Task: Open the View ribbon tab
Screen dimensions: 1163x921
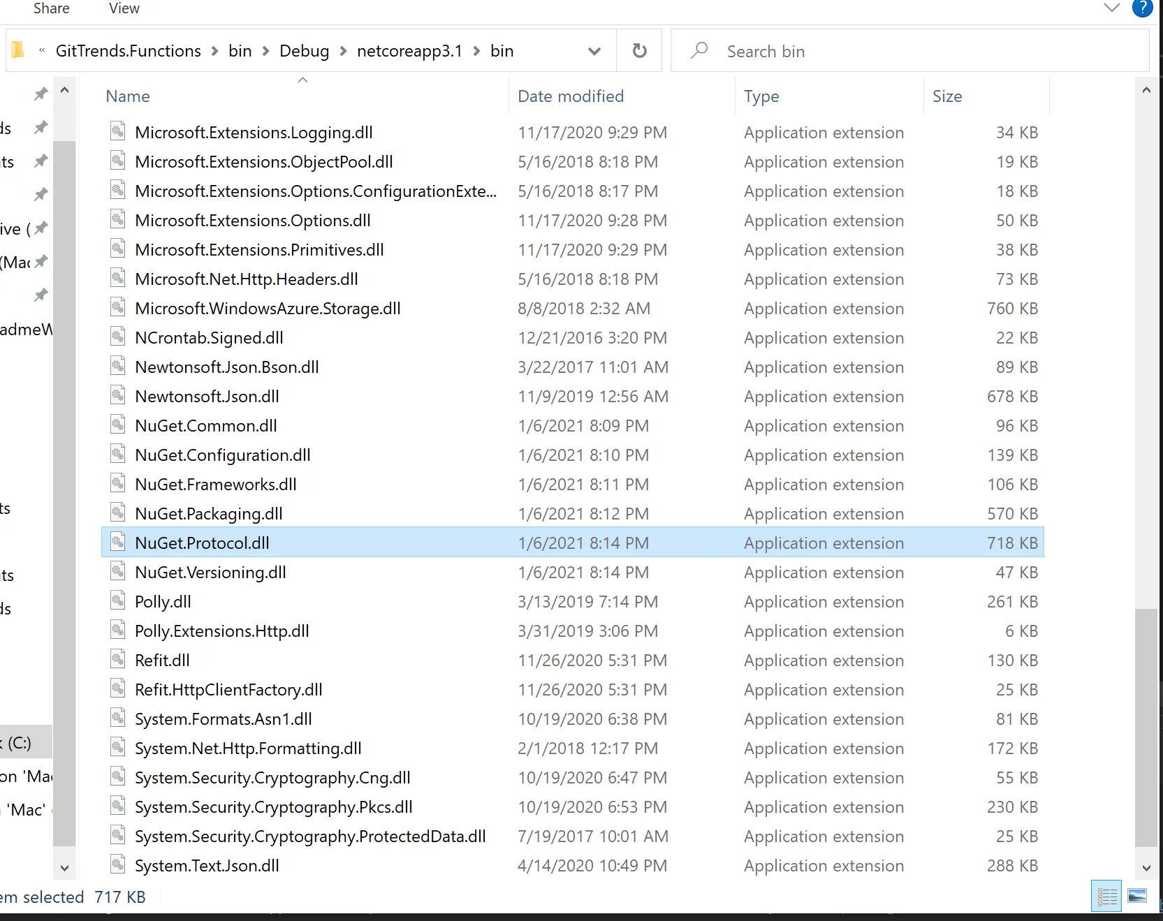Action: pos(124,8)
